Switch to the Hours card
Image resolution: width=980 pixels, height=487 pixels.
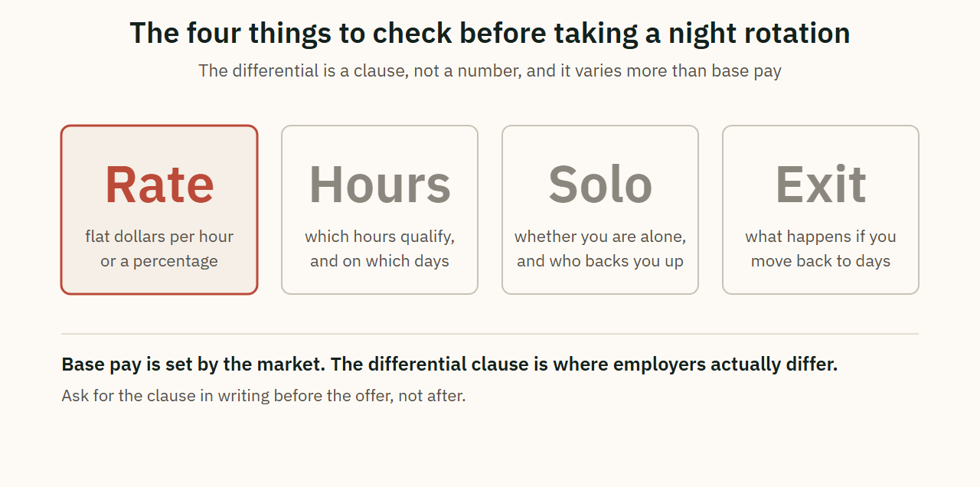pyautogui.click(x=380, y=210)
